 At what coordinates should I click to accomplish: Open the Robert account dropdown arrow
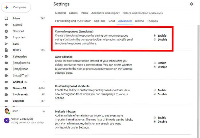click(20, 111)
